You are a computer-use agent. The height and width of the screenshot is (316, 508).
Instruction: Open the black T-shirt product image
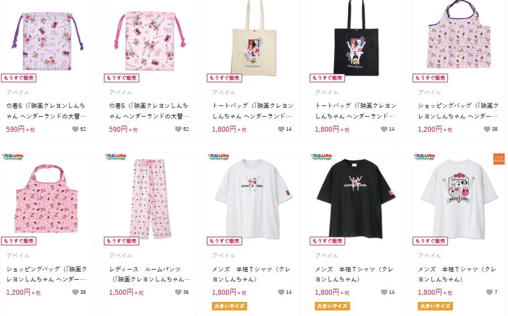pyautogui.click(x=356, y=198)
